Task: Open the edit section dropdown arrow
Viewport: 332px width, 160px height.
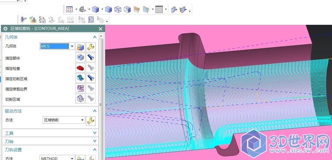Action: (153, 9)
